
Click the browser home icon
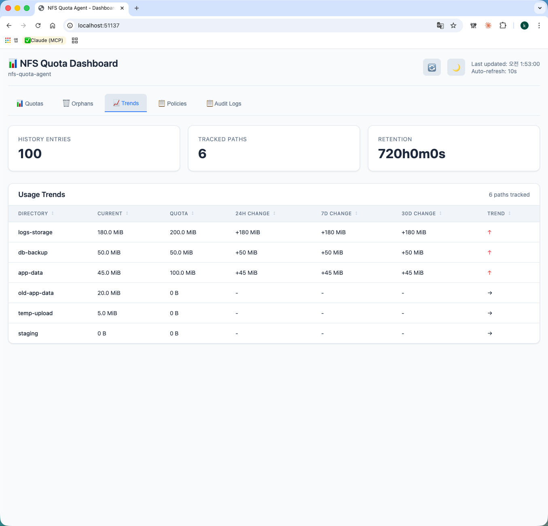click(53, 25)
